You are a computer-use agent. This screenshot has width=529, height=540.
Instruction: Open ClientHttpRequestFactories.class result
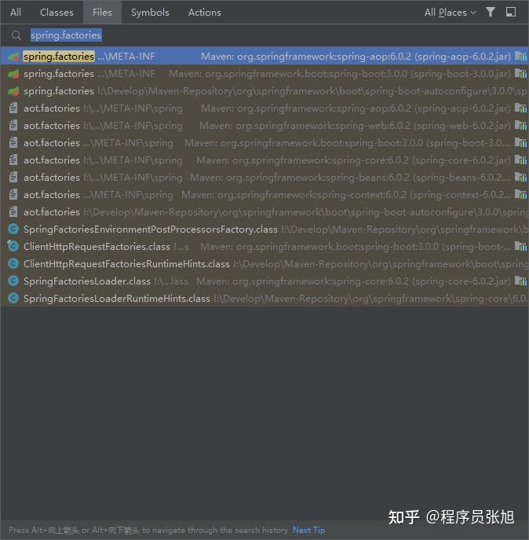click(x=264, y=247)
